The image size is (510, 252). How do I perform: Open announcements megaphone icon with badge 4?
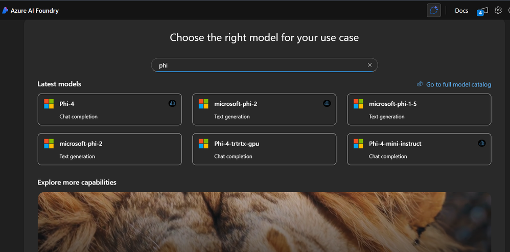(483, 11)
